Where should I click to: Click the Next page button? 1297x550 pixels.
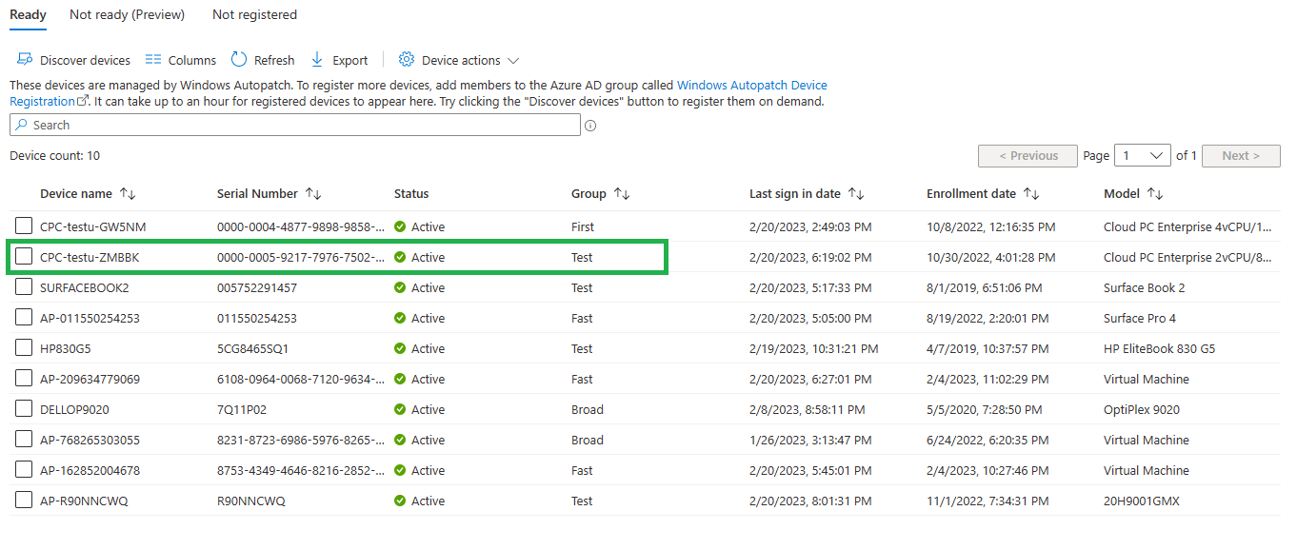pyautogui.click(x=1241, y=156)
